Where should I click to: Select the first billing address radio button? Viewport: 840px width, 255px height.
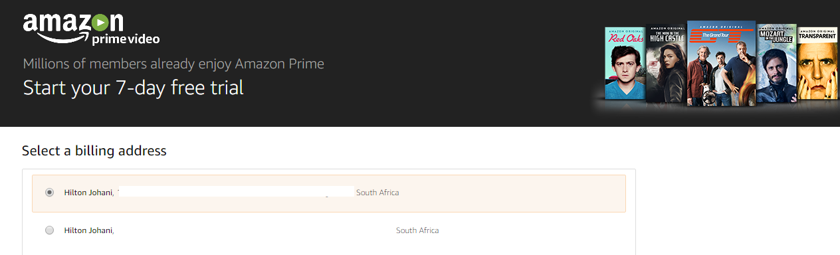pyautogui.click(x=50, y=193)
